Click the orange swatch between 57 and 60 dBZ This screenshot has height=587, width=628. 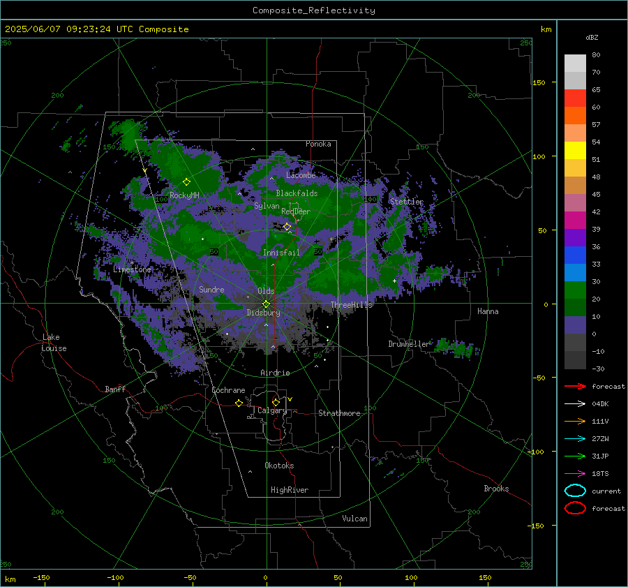pyautogui.click(x=575, y=116)
